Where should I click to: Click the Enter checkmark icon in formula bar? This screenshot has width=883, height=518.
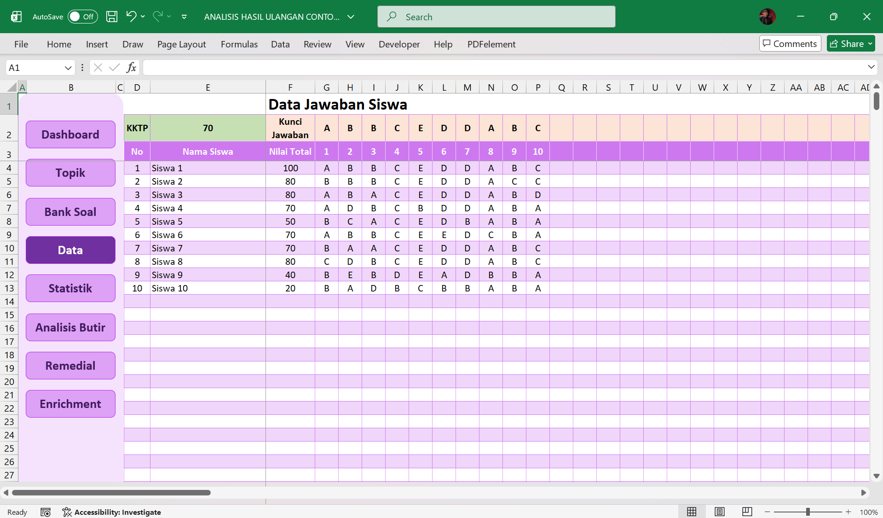pos(114,68)
